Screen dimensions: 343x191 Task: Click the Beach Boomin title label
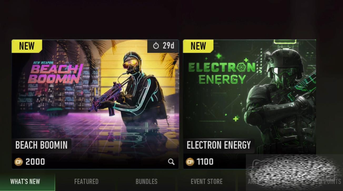(41, 145)
